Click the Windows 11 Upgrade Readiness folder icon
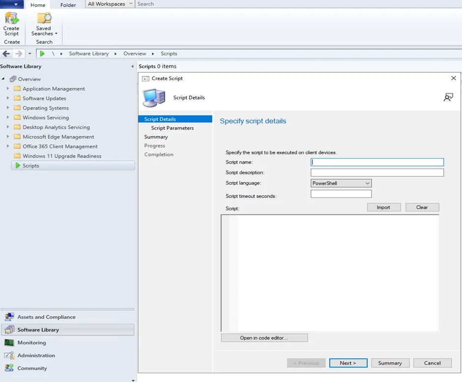This screenshot has width=462, height=382. [x=17, y=156]
